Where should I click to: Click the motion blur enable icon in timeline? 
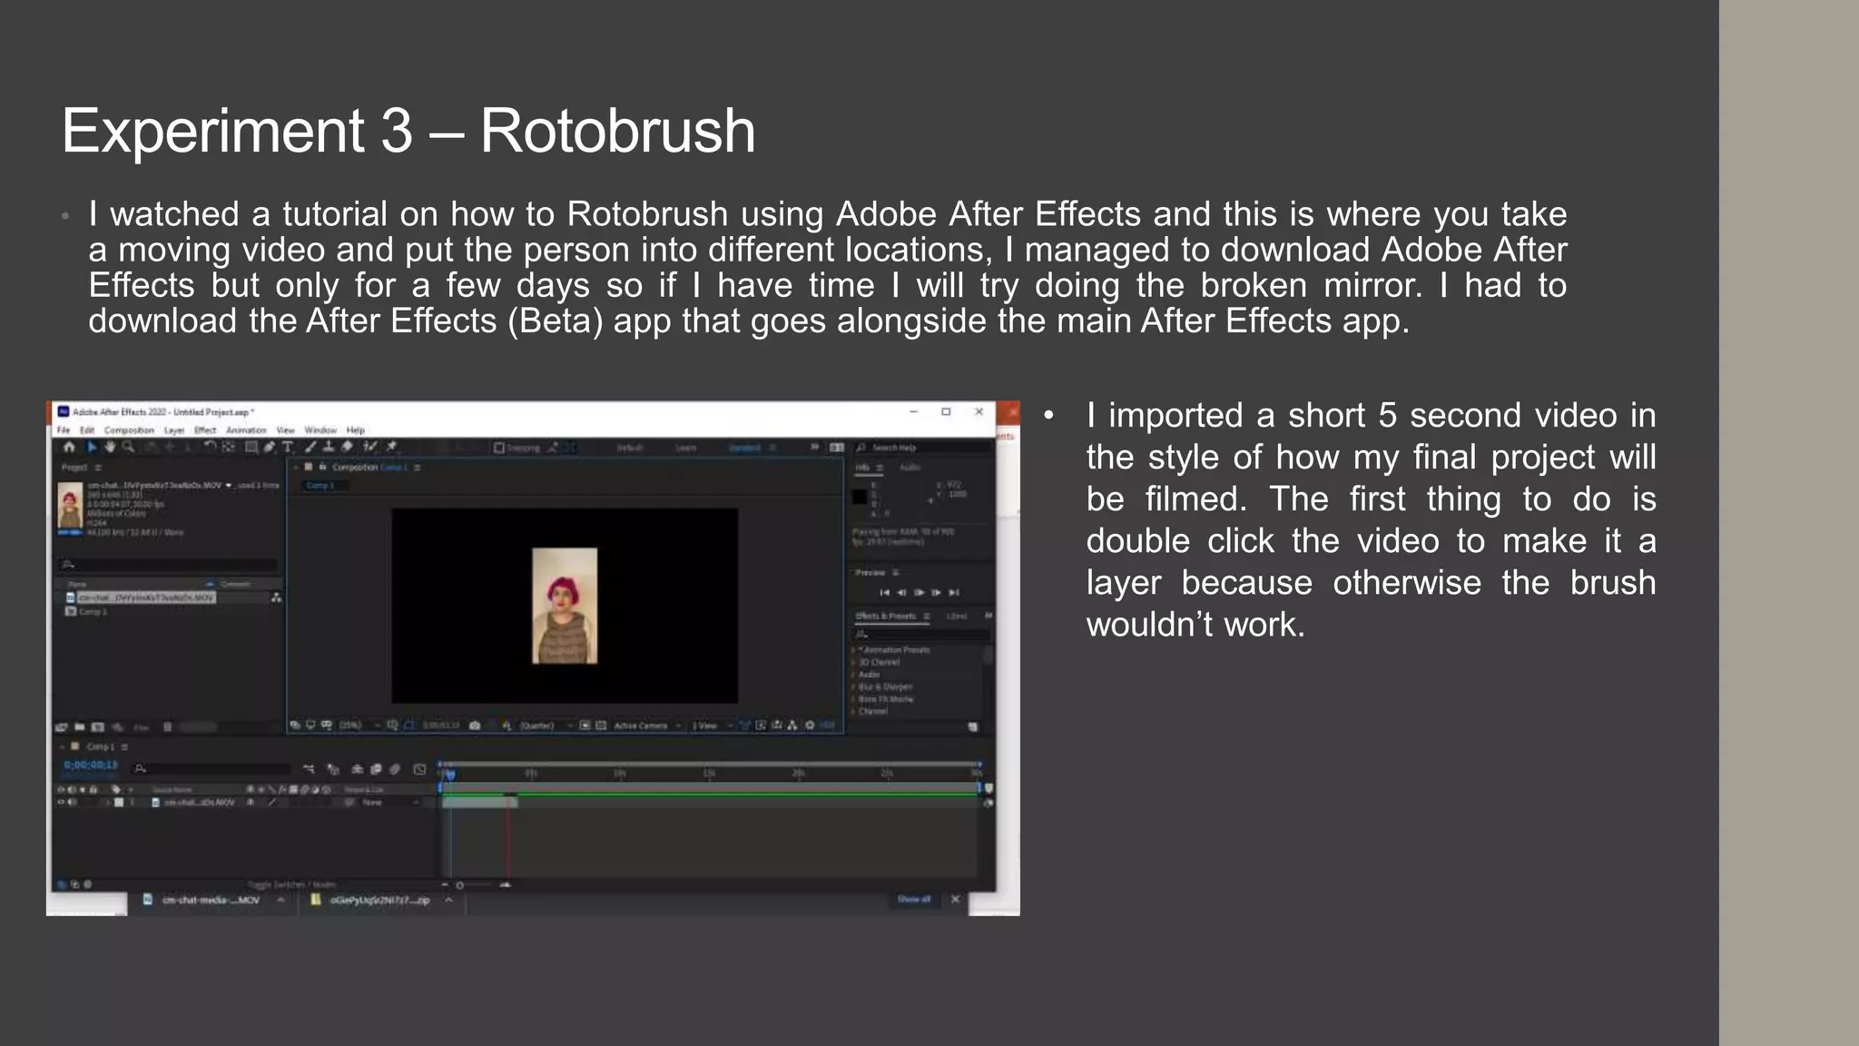(x=394, y=769)
